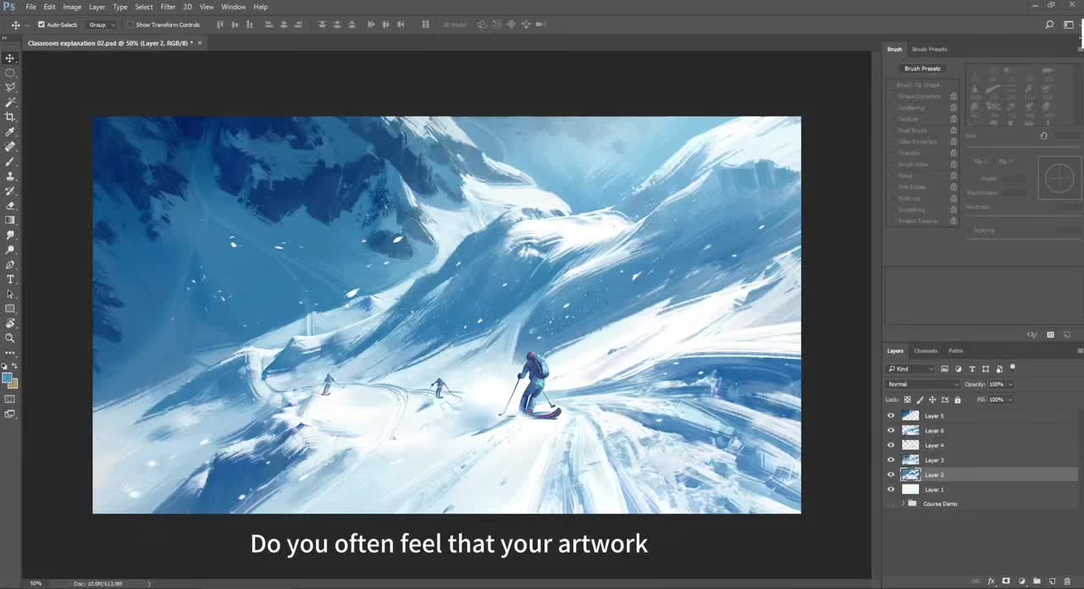Select the Clone Stamp tool
This screenshot has height=589, width=1084.
(10, 176)
